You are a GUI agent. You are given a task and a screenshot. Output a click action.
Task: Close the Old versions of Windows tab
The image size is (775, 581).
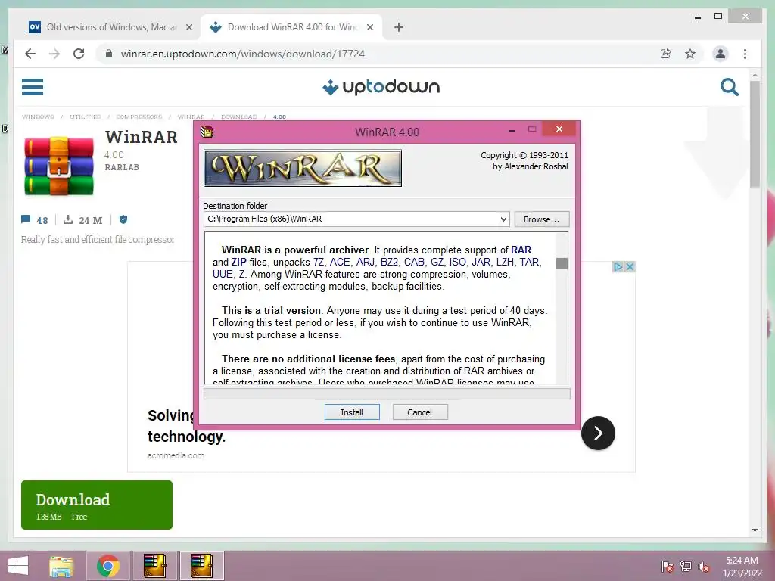click(188, 28)
